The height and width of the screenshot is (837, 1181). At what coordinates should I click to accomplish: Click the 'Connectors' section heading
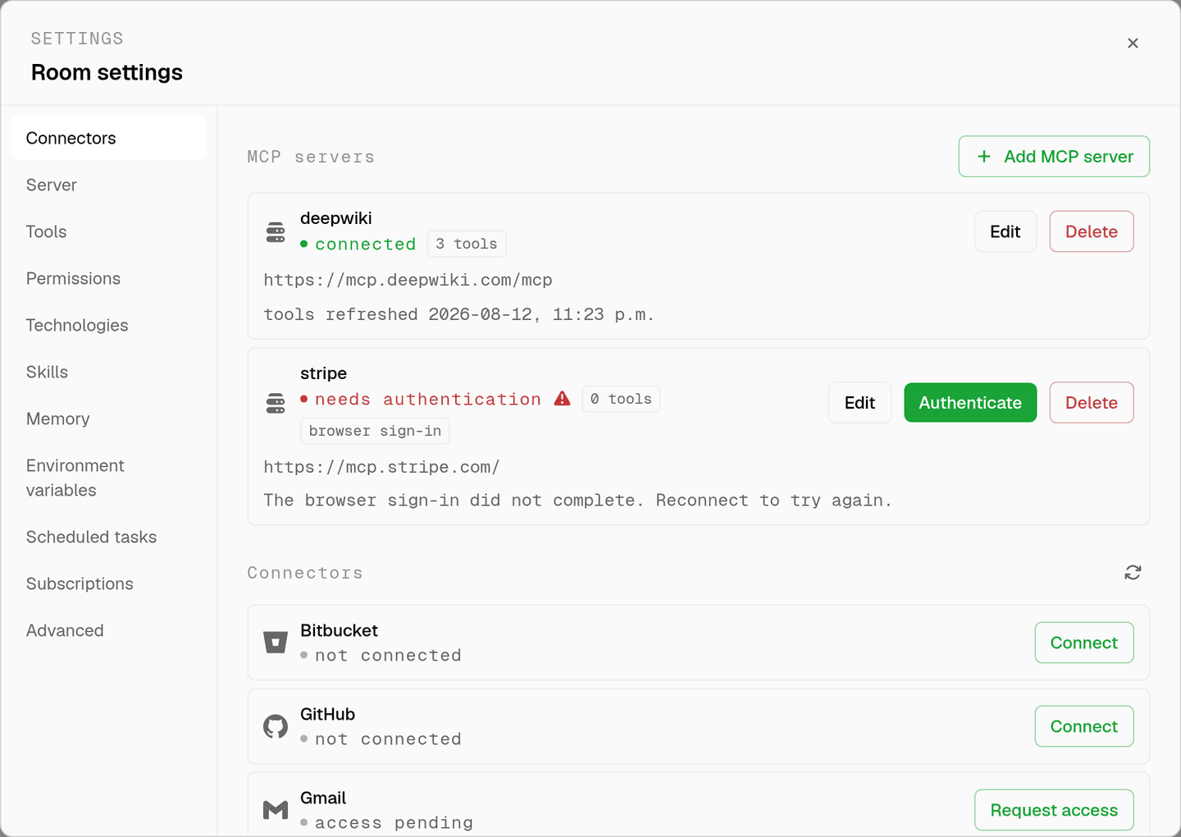(x=305, y=573)
